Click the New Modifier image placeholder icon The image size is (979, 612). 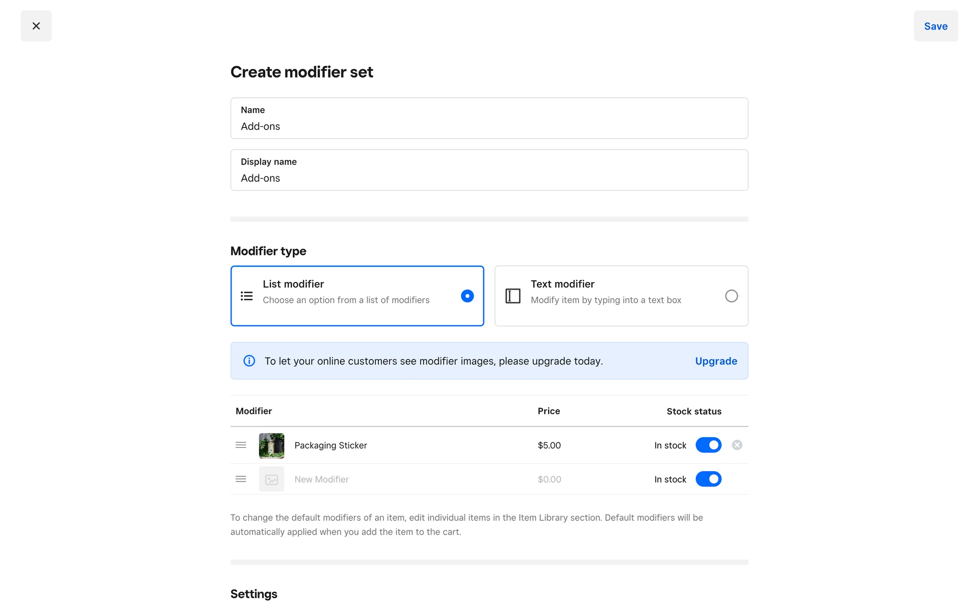pos(271,479)
